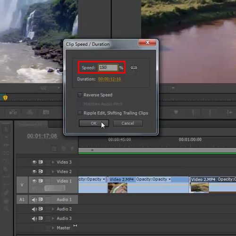Click the A1 source track indicator
This screenshot has height=236, width=236.
click(x=22, y=200)
